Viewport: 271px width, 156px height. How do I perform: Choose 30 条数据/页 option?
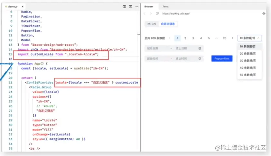coord(249,61)
